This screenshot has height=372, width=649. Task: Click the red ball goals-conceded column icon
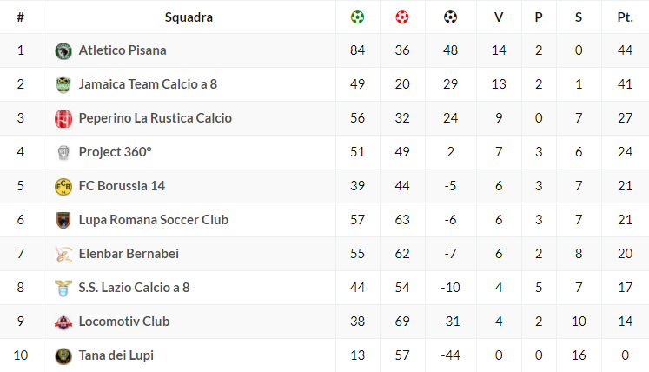pos(401,17)
